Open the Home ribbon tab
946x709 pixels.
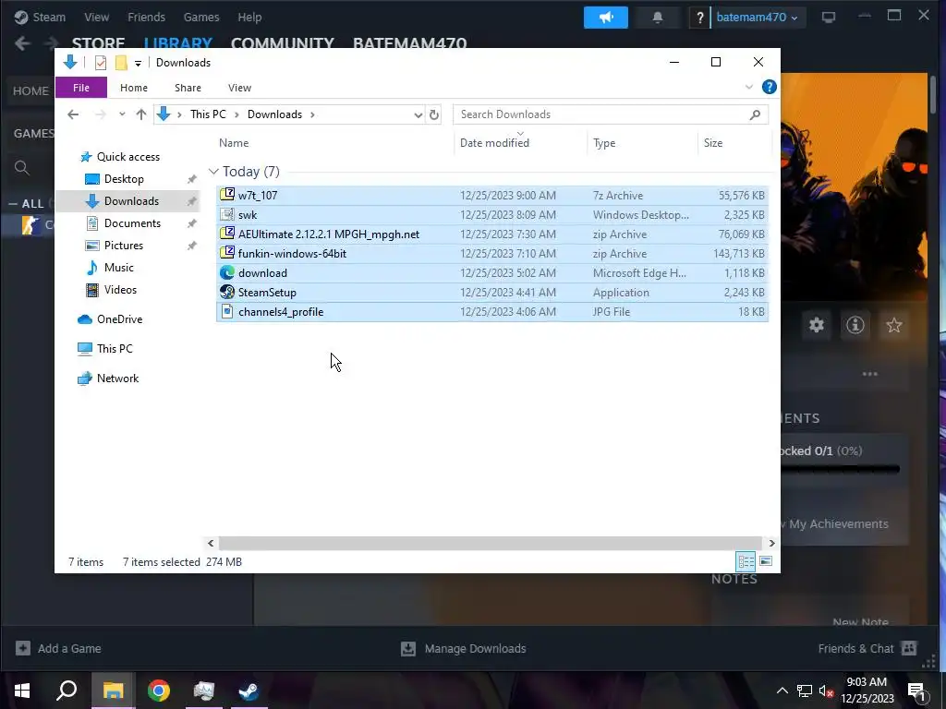point(134,88)
